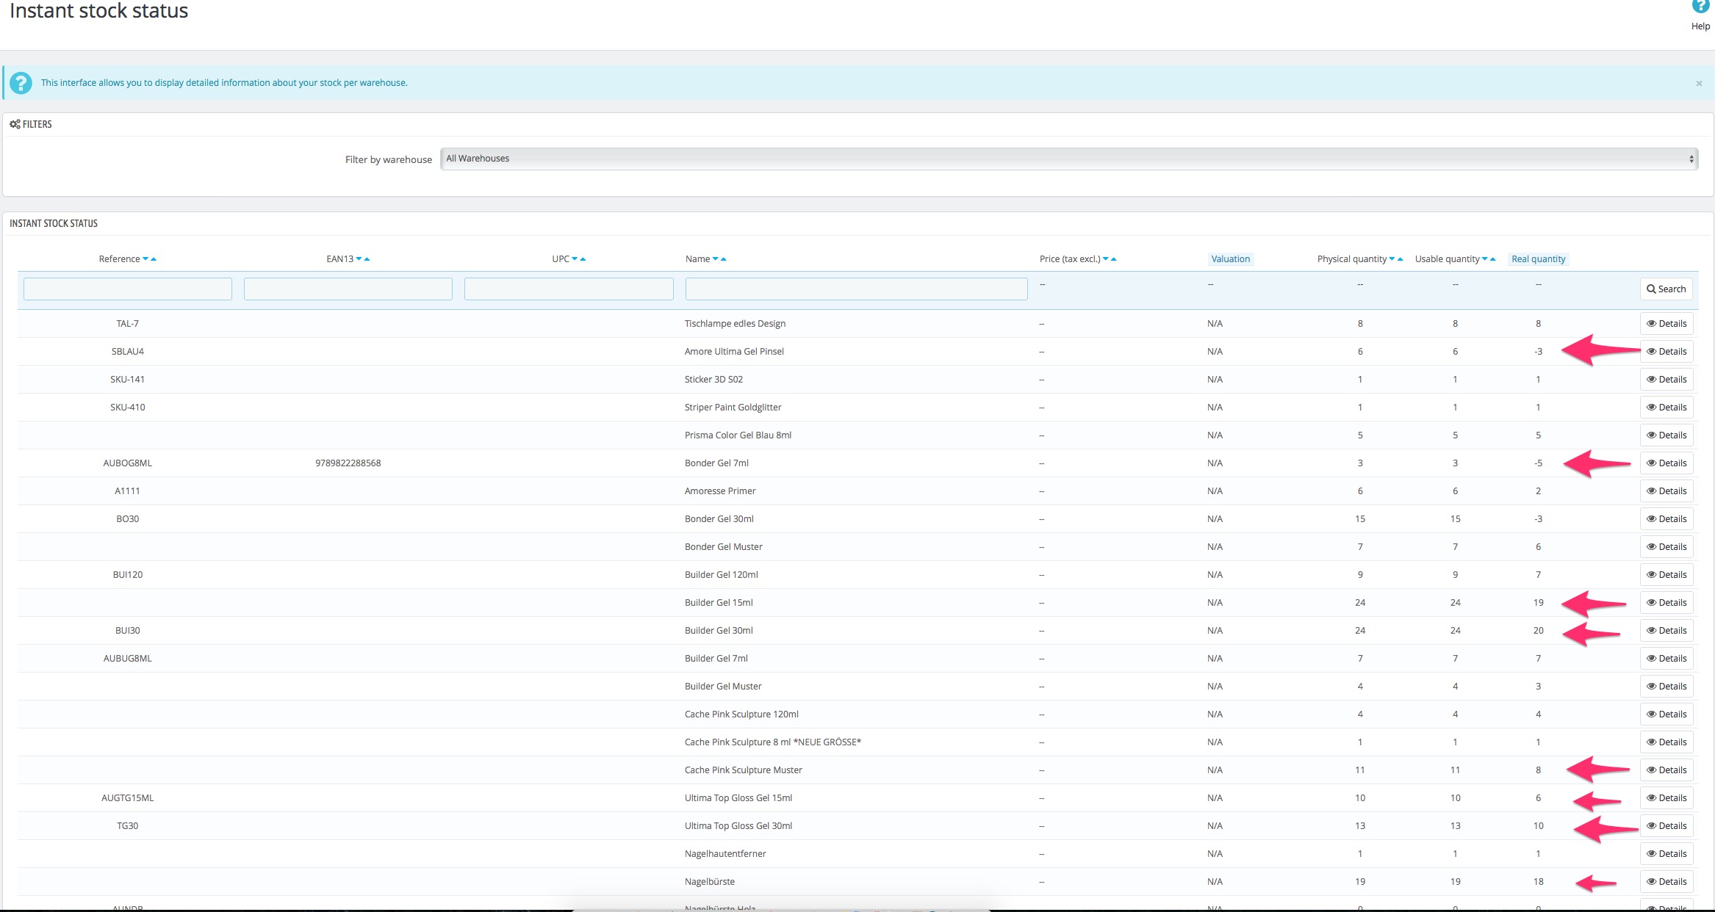Sort Reference column ascending
Screen dimensions: 1715x912
pos(154,259)
